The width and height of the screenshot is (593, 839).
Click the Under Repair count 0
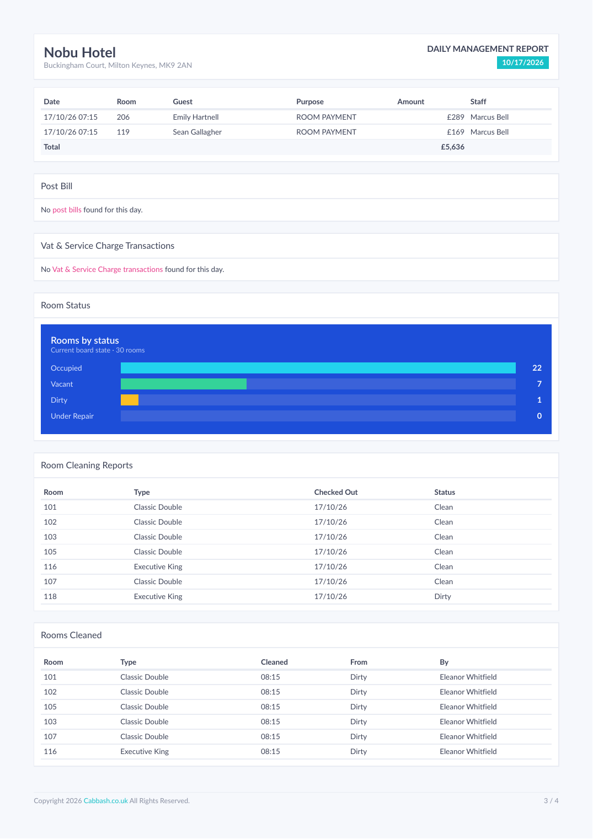pyautogui.click(x=539, y=416)
